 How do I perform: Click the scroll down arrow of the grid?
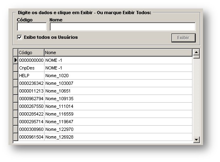(196, 139)
